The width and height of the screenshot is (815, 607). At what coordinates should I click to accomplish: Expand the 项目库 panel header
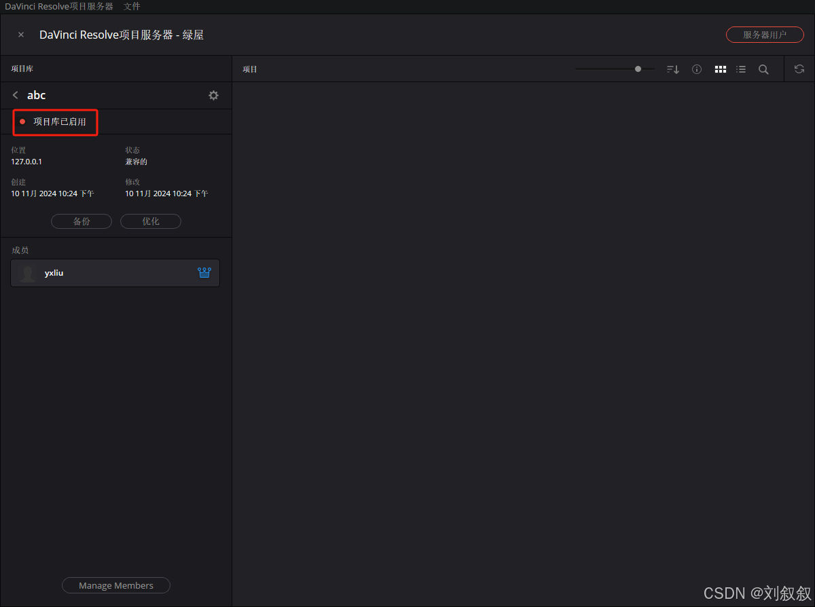[x=20, y=68]
